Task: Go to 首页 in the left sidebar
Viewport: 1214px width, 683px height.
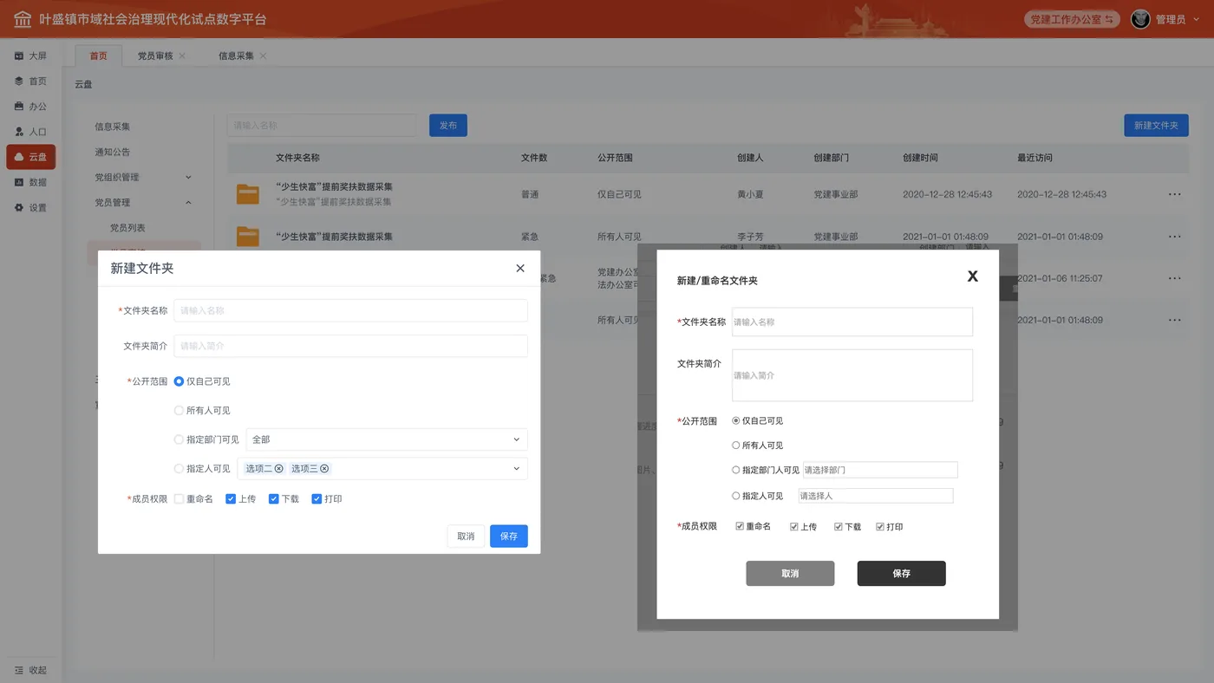Action: point(30,81)
